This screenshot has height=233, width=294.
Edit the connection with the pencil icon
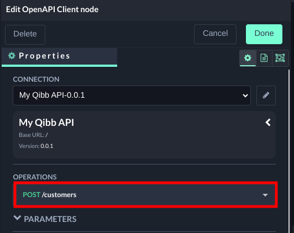pos(266,96)
